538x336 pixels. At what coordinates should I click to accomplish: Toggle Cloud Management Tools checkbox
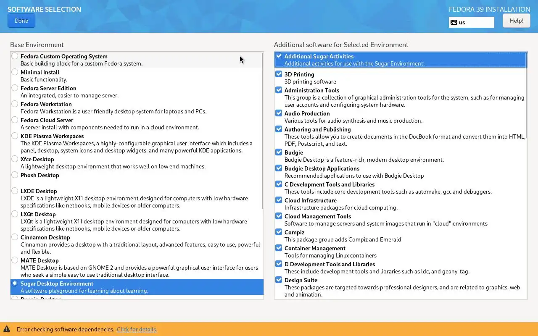pos(279,216)
